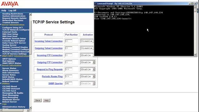Open the Respond to Ping Requests link

point(50,69)
